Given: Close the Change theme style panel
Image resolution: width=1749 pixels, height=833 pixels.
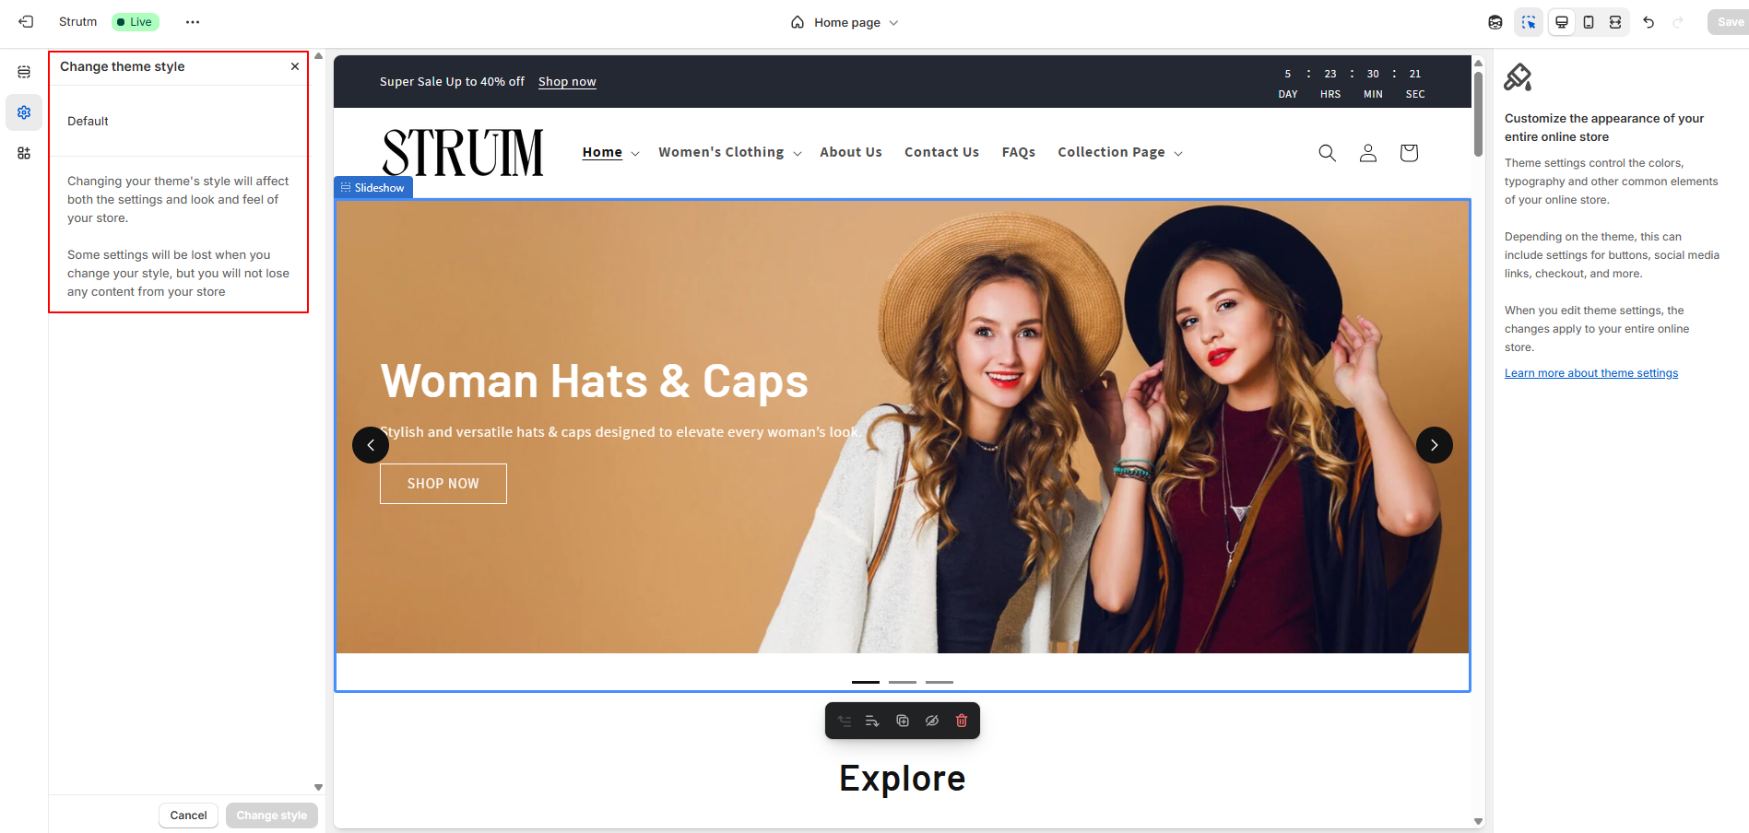Looking at the screenshot, I should (x=295, y=66).
